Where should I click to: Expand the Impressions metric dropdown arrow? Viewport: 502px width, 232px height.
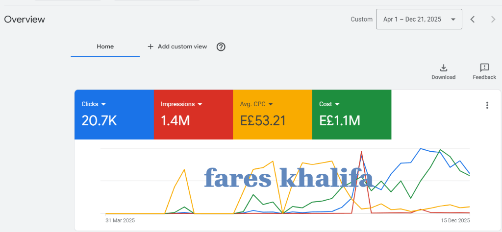(x=200, y=104)
